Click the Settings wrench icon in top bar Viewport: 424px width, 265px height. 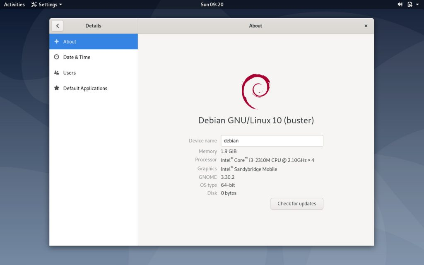[x=34, y=5]
